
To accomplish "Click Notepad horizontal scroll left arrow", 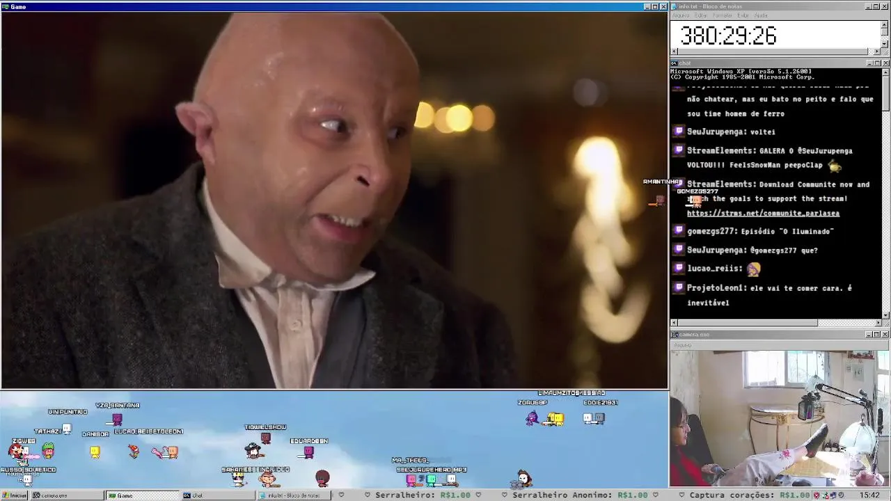I will [x=674, y=51].
